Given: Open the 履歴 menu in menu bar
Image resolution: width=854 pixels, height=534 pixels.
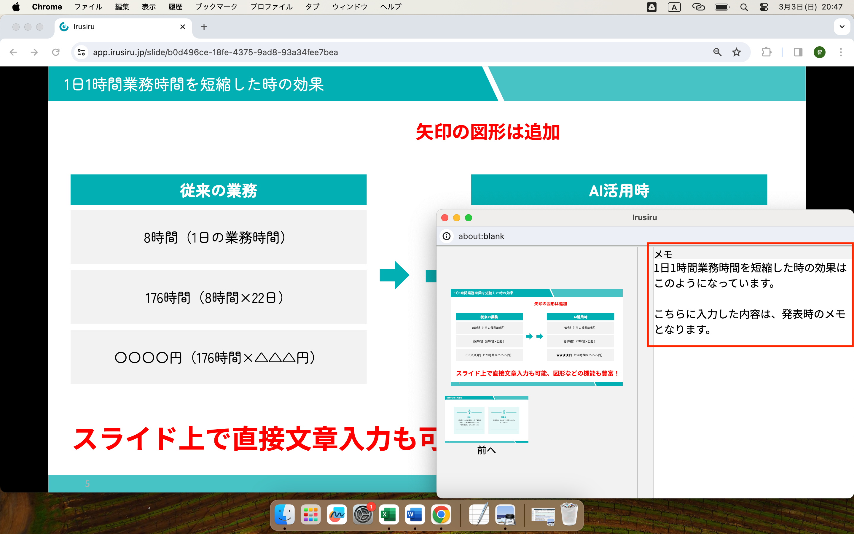Looking at the screenshot, I should click(x=175, y=7).
